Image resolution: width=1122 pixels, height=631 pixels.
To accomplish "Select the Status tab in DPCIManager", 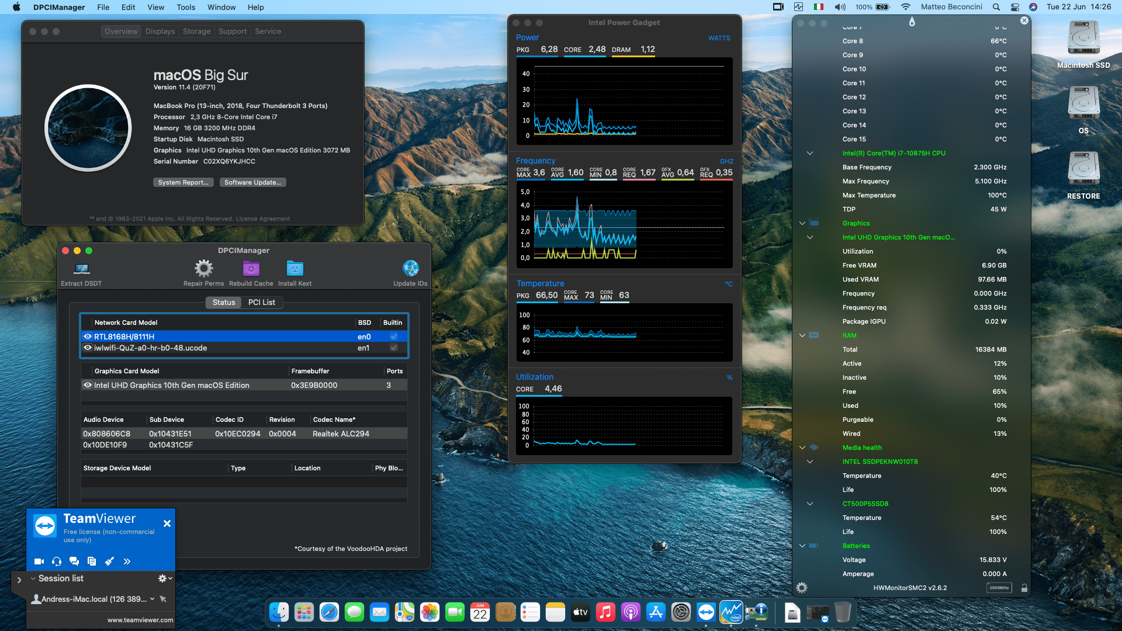I will (224, 302).
